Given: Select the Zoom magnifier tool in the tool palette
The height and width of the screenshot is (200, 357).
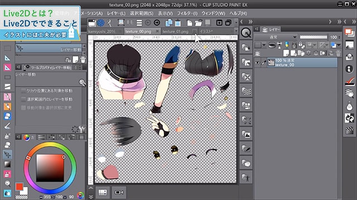Looking at the screenshot, I should click(7, 183).
